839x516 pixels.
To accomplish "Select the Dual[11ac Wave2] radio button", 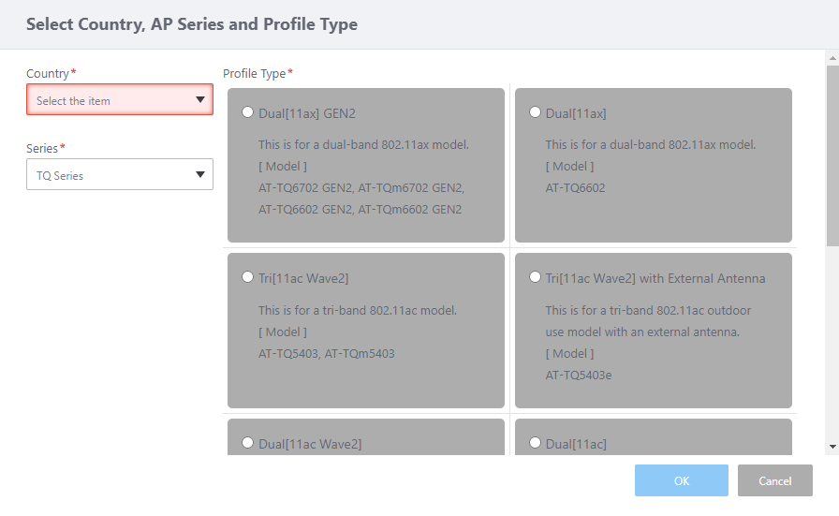I will click(x=247, y=443).
